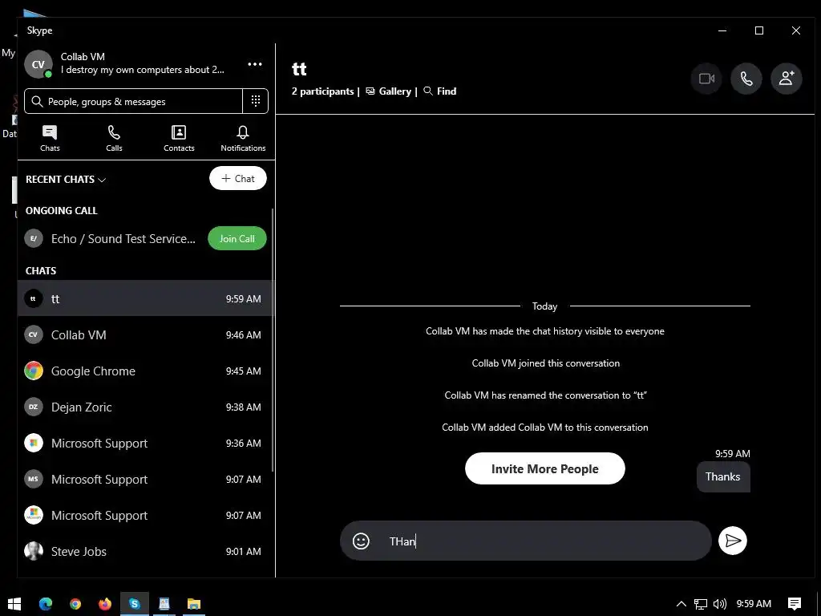Viewport: 821px width, 616px height.
Task: Open the Steve Jobs chat
Action: coord(145,552)
